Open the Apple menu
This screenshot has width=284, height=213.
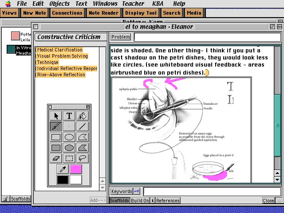[8, 4]
